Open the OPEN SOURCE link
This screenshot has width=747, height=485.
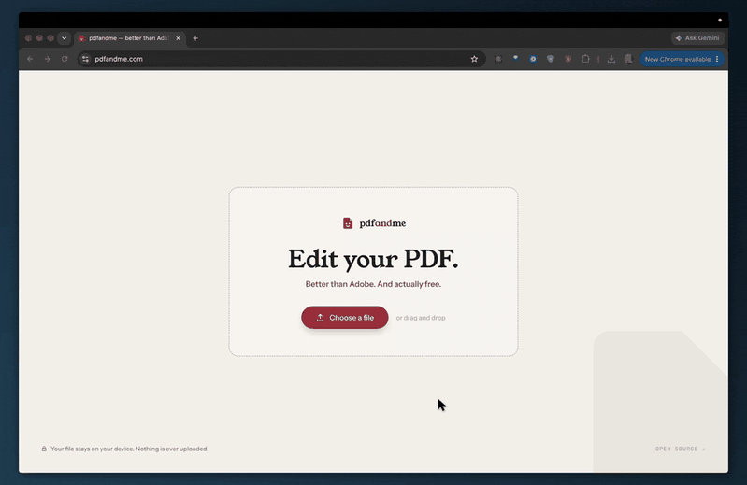pyautogui.click(x=681, y=449)
